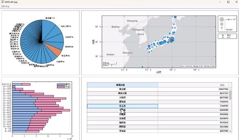The width and height of the screenshot is (239, 140).
Task: Select the 北海道 row name cell
Action: (x=122, y=118)
